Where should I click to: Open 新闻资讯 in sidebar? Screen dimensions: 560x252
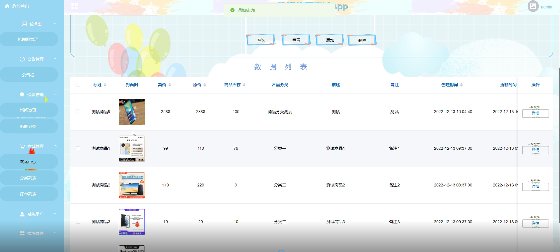click(29, 110)
